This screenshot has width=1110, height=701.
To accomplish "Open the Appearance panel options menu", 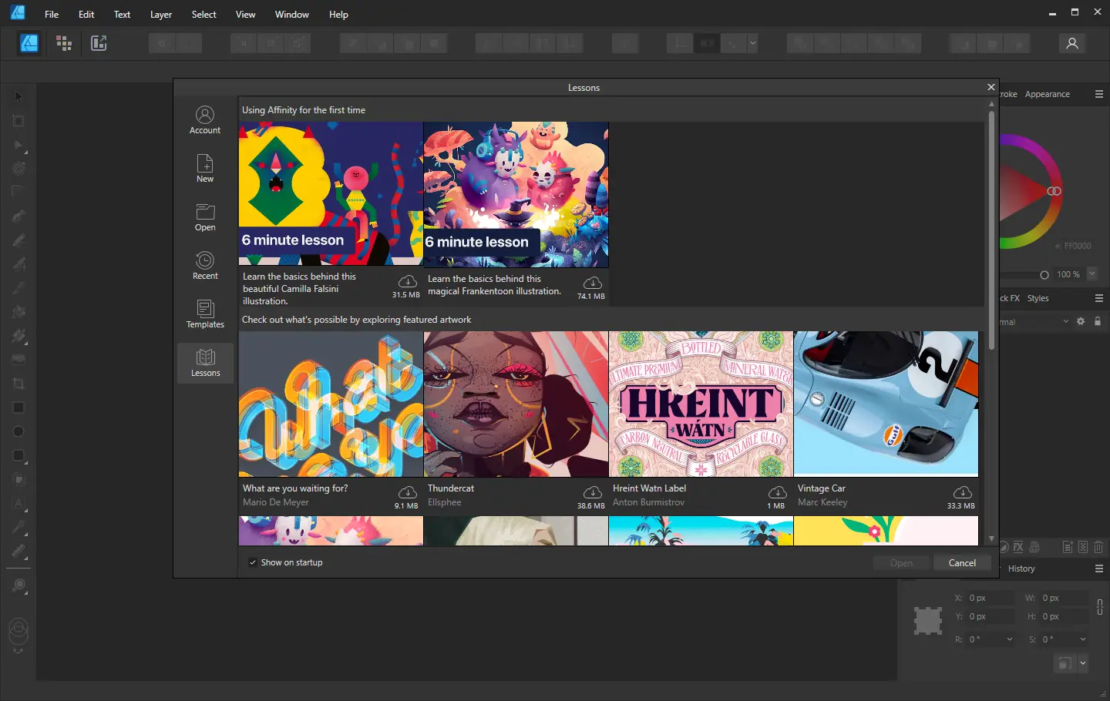I will coord(1099,94).
